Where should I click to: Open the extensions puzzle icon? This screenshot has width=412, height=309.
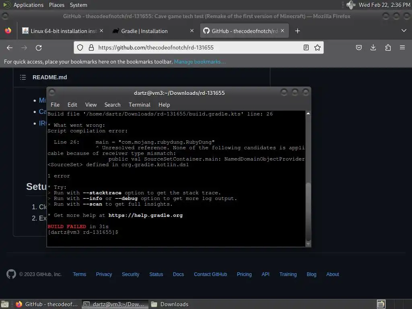(388, 47)
